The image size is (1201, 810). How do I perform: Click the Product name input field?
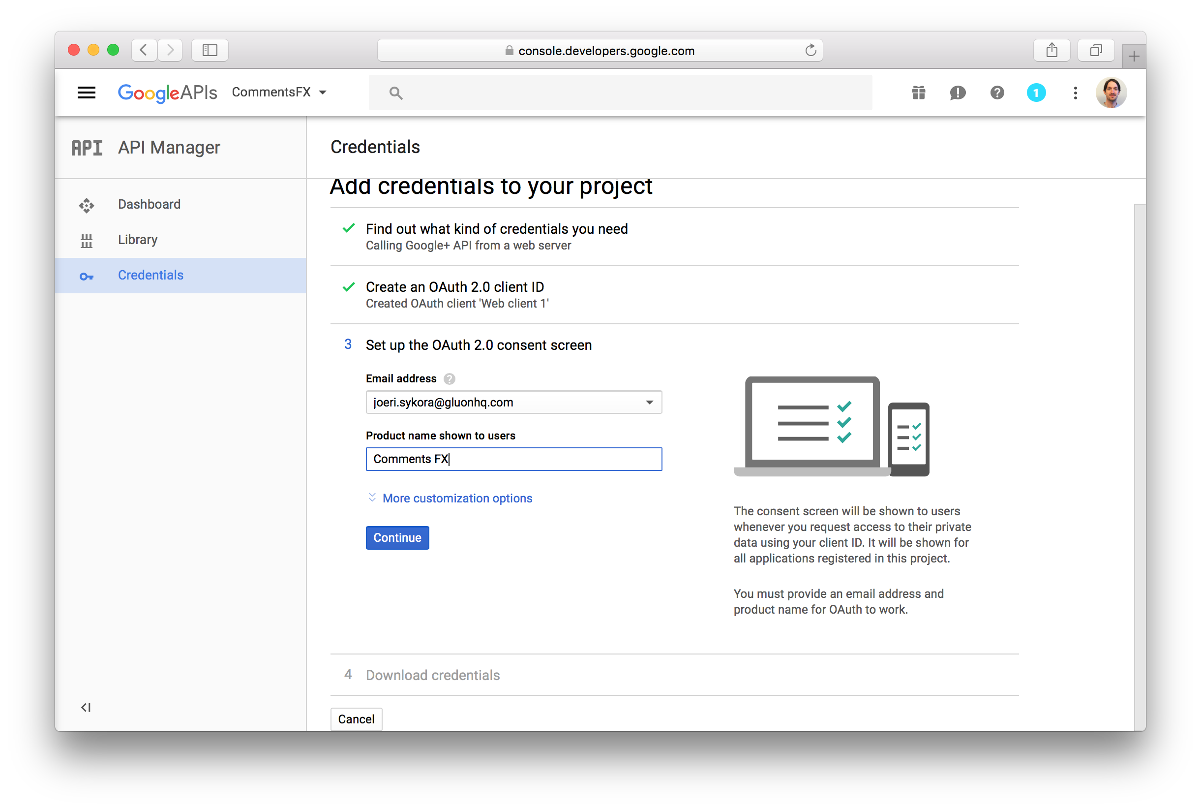tap(513, 459)
